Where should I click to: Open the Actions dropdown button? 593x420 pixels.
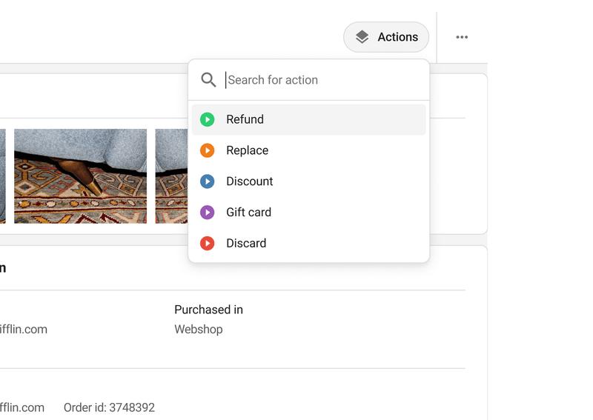pos(385,37)
